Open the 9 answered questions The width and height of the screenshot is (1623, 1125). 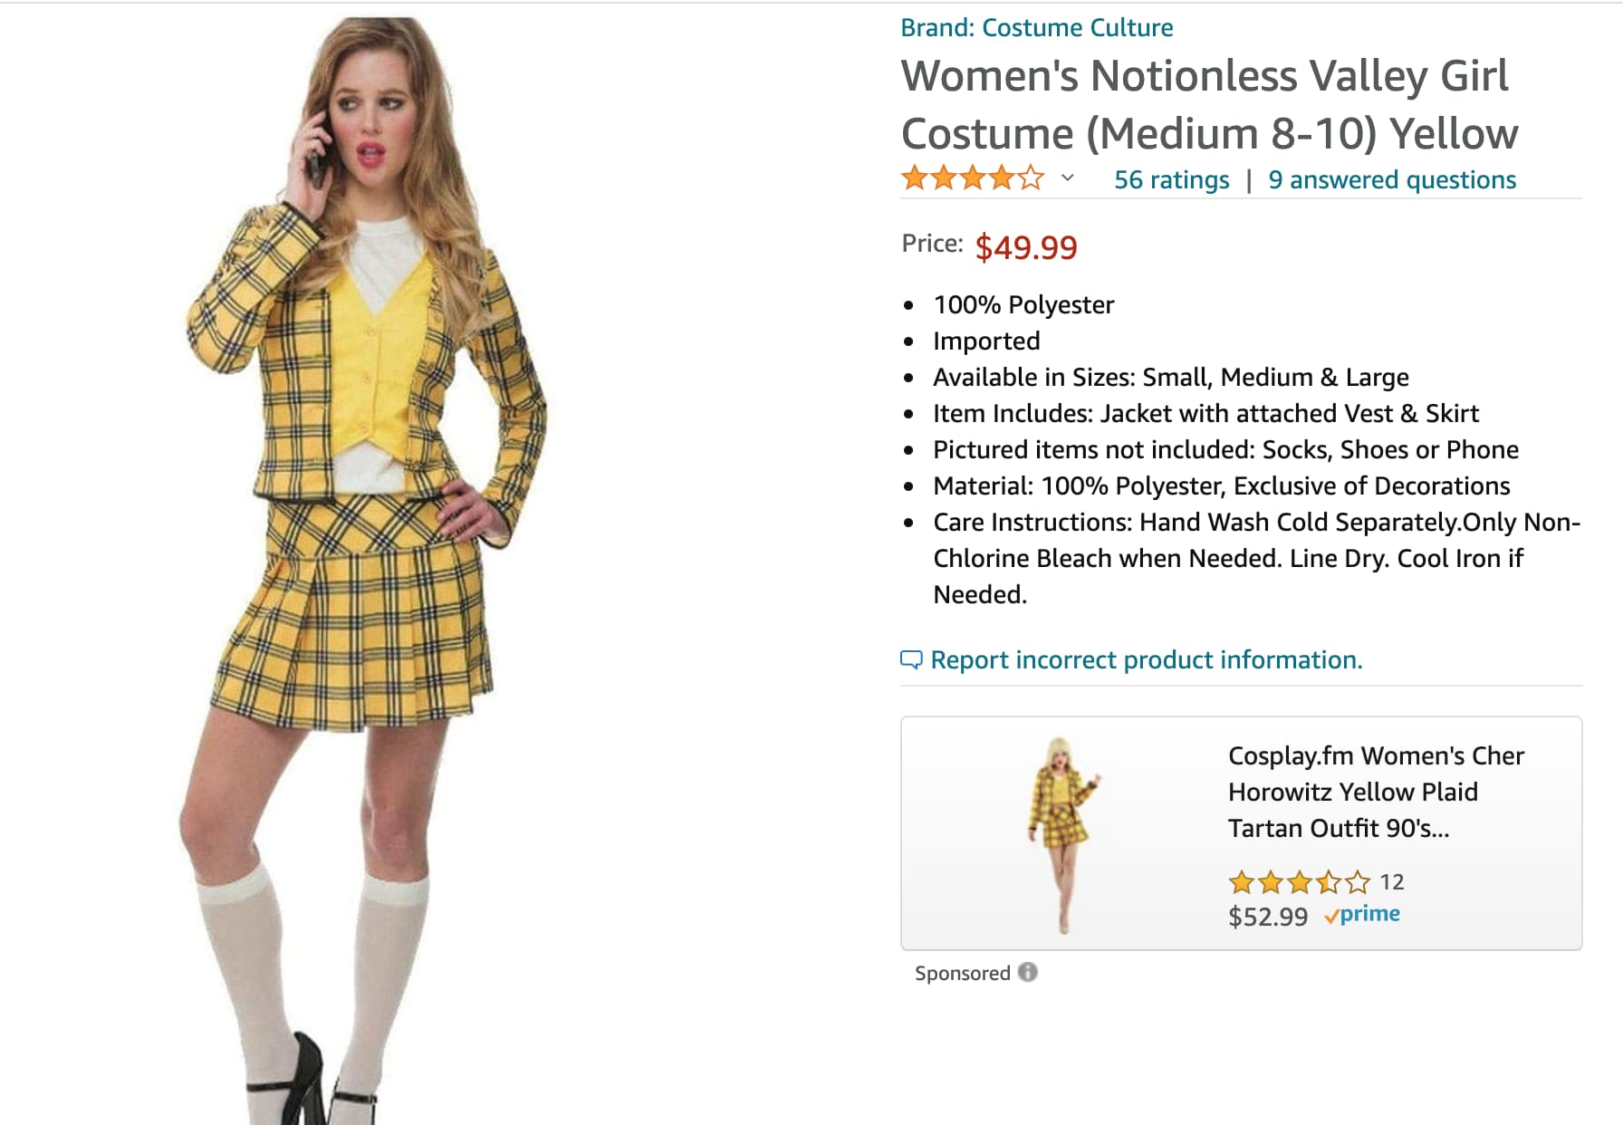[x=1391, y=178]
